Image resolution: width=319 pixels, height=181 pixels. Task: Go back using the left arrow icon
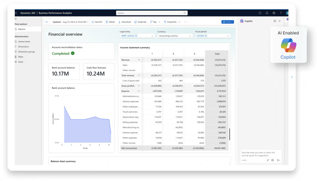tap(47, 22)
